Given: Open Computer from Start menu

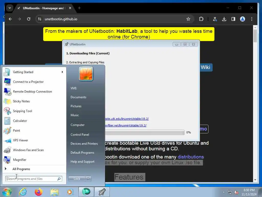Looking at the screenshot, I should (78, 125).
